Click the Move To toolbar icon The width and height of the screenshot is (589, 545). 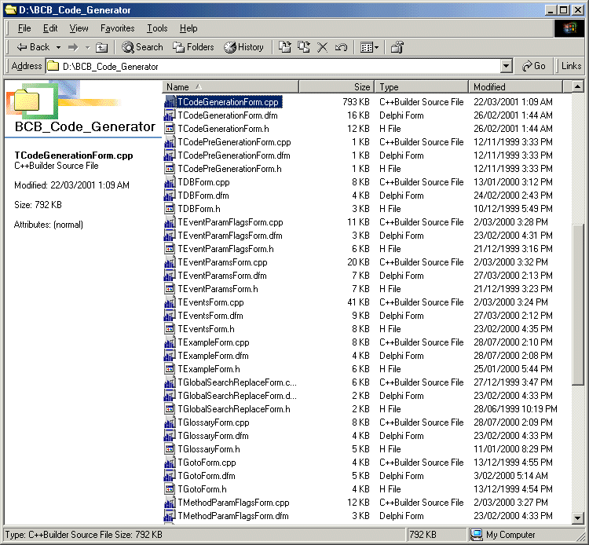pos(285,47)
